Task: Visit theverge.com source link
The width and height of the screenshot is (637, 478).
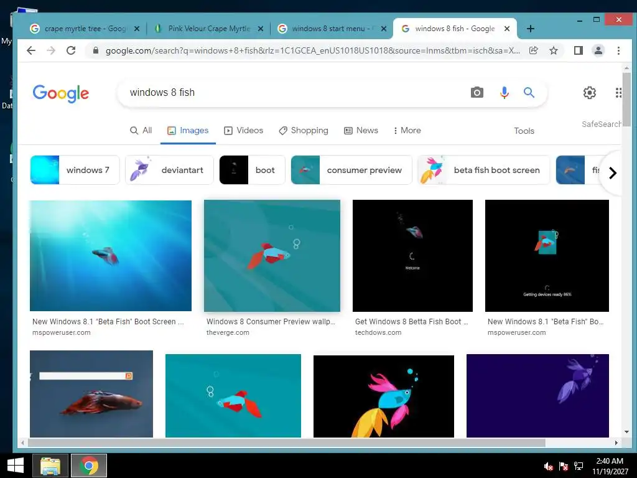Action: [228, 332]
